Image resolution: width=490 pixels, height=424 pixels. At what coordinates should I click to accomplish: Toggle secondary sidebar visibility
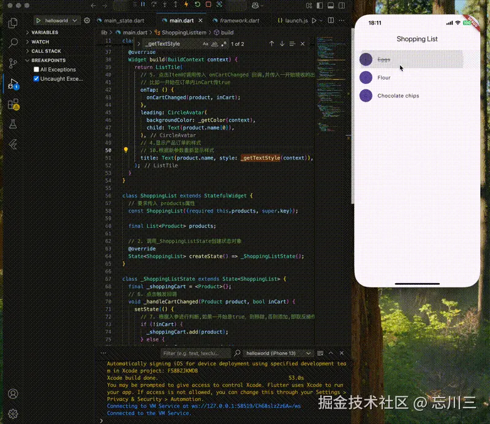[x=342, y=6]
